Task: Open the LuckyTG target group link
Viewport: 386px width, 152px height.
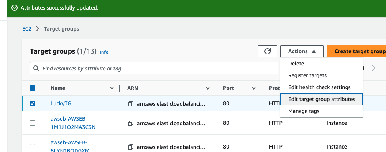Action: pyautogui.click(x=61, y=103)
